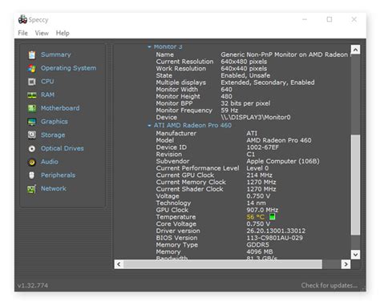View the Storage section
380x306 pixels.
[x=53, y=135]
